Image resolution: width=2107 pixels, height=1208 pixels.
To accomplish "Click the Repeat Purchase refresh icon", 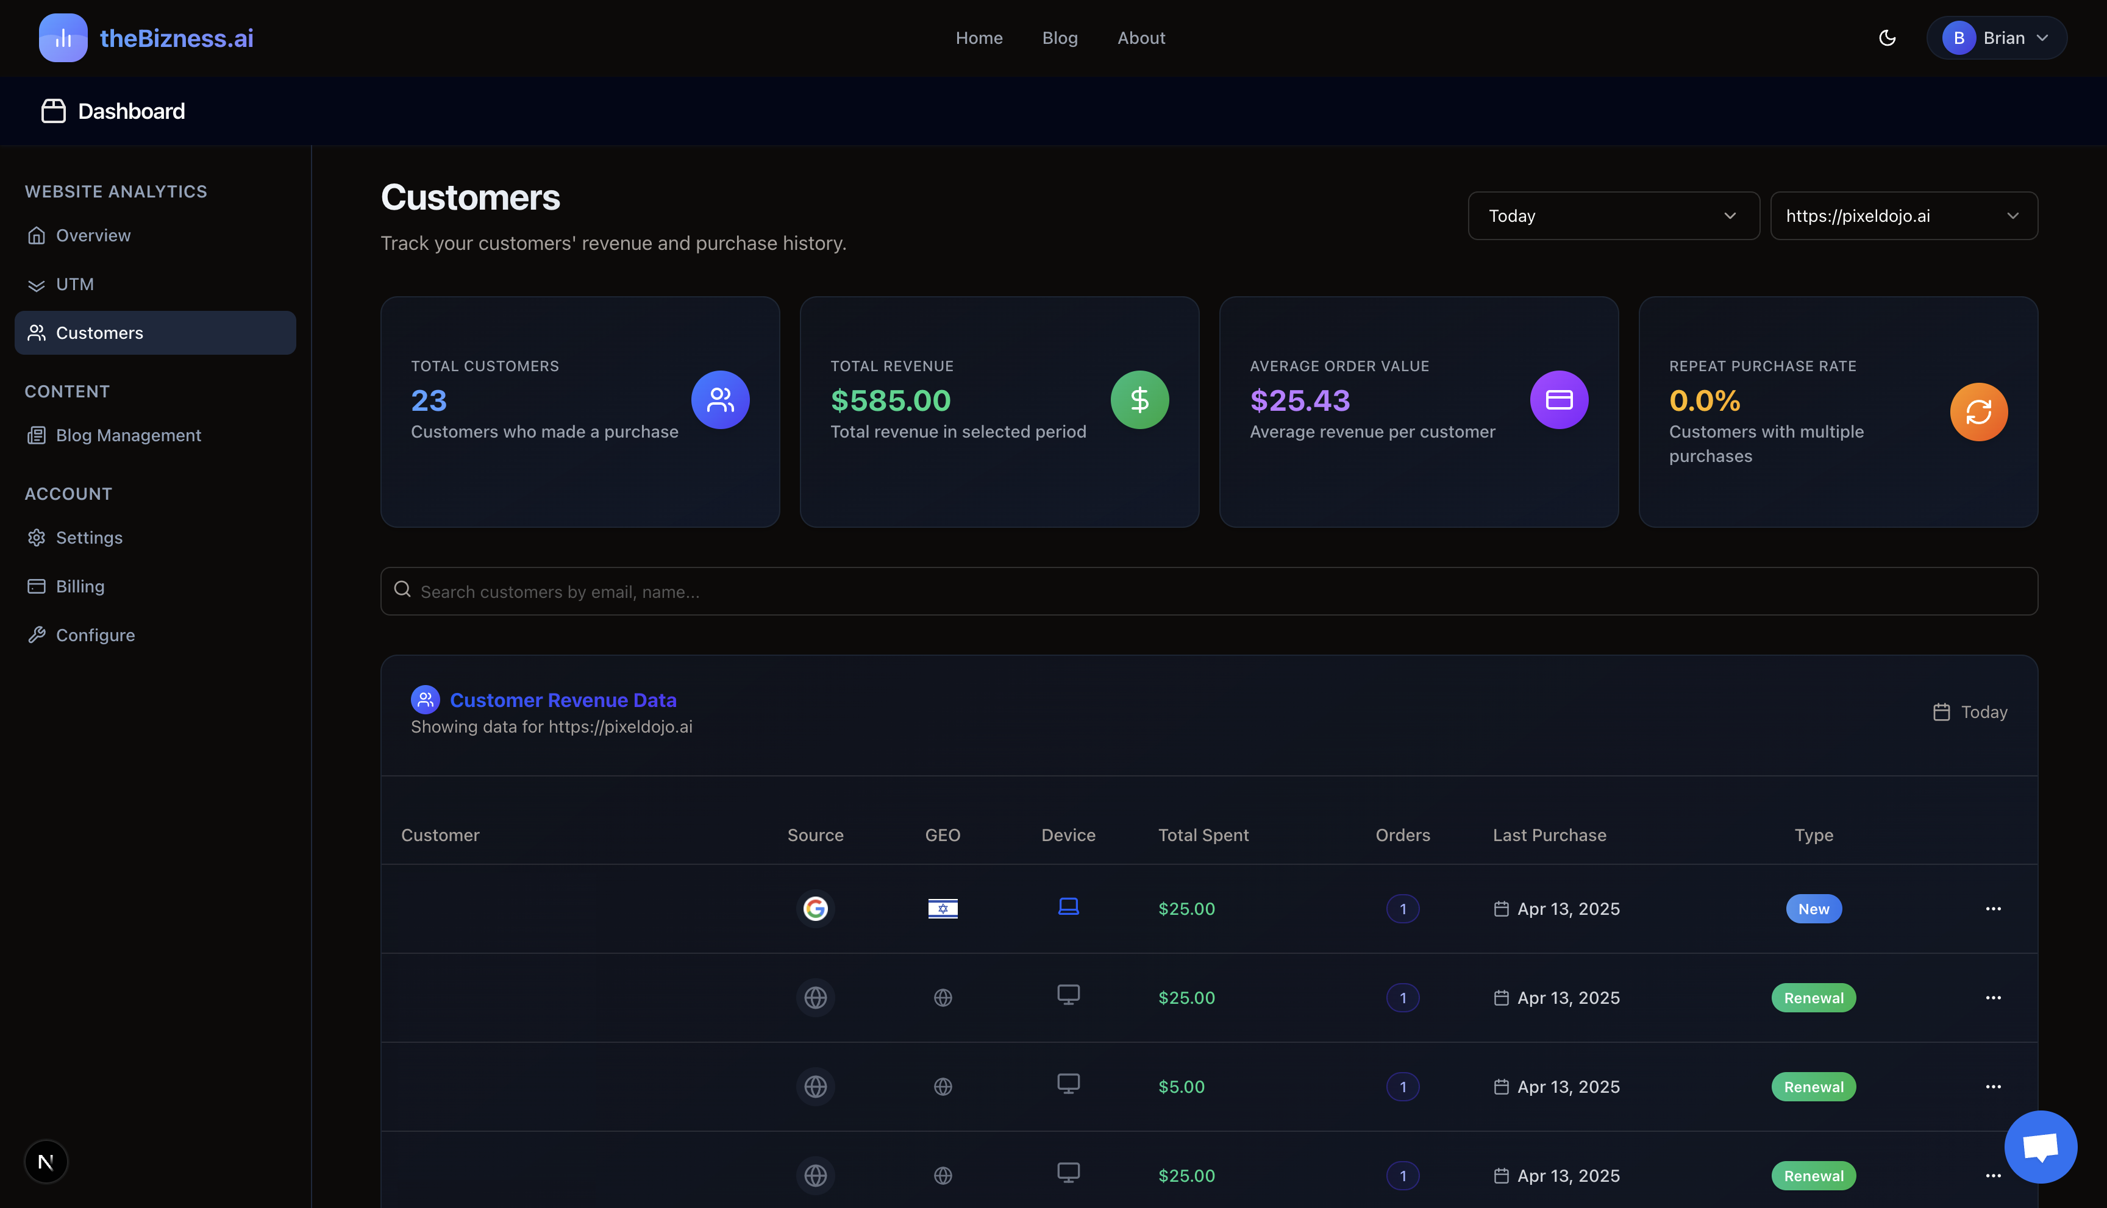I will (1978, 411).
